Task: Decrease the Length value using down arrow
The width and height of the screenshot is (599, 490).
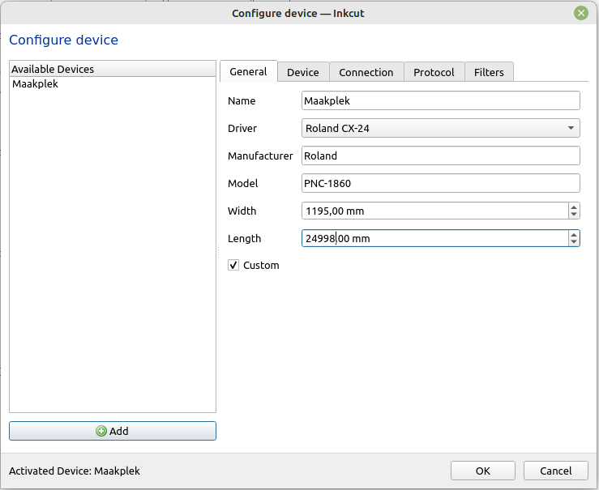Action: pyautogui.click(x=574, y=242)
